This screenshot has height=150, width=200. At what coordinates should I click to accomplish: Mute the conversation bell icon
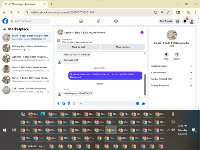(x=166, y=54)
